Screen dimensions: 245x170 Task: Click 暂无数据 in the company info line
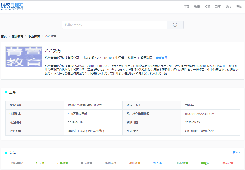tap(146, 58)
